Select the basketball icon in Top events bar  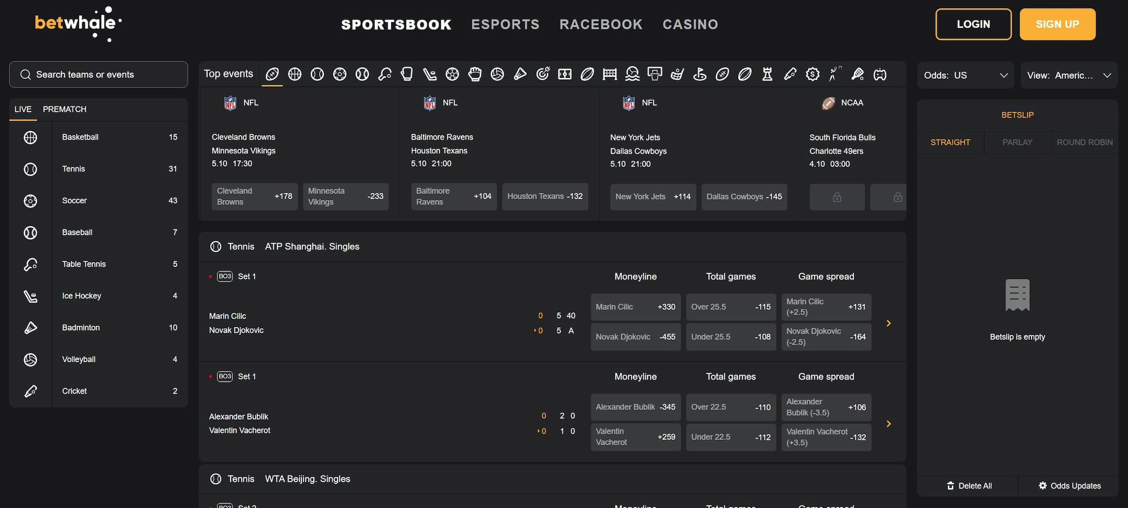[295, 74]
